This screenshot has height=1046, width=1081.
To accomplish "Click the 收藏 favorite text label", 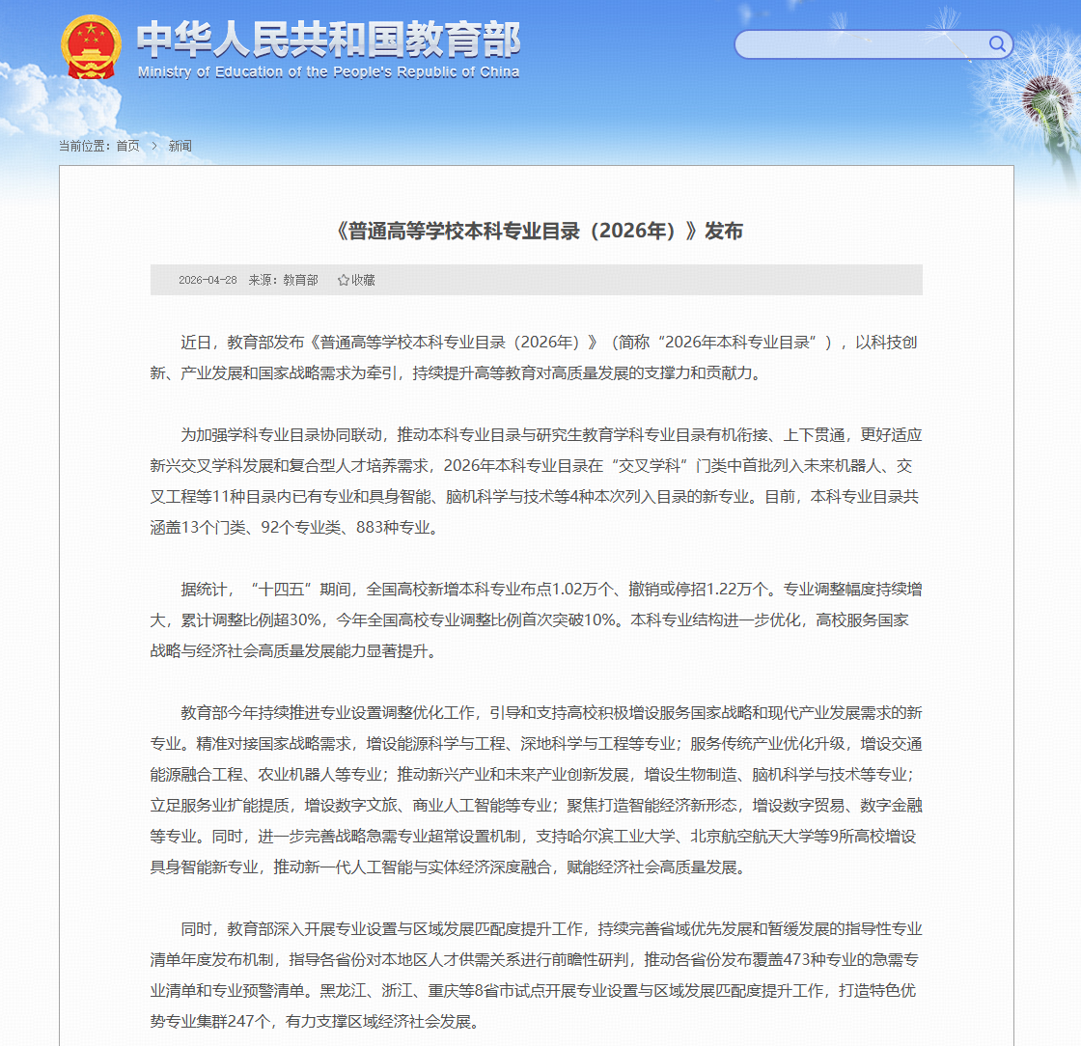I will tap(363, 280).
